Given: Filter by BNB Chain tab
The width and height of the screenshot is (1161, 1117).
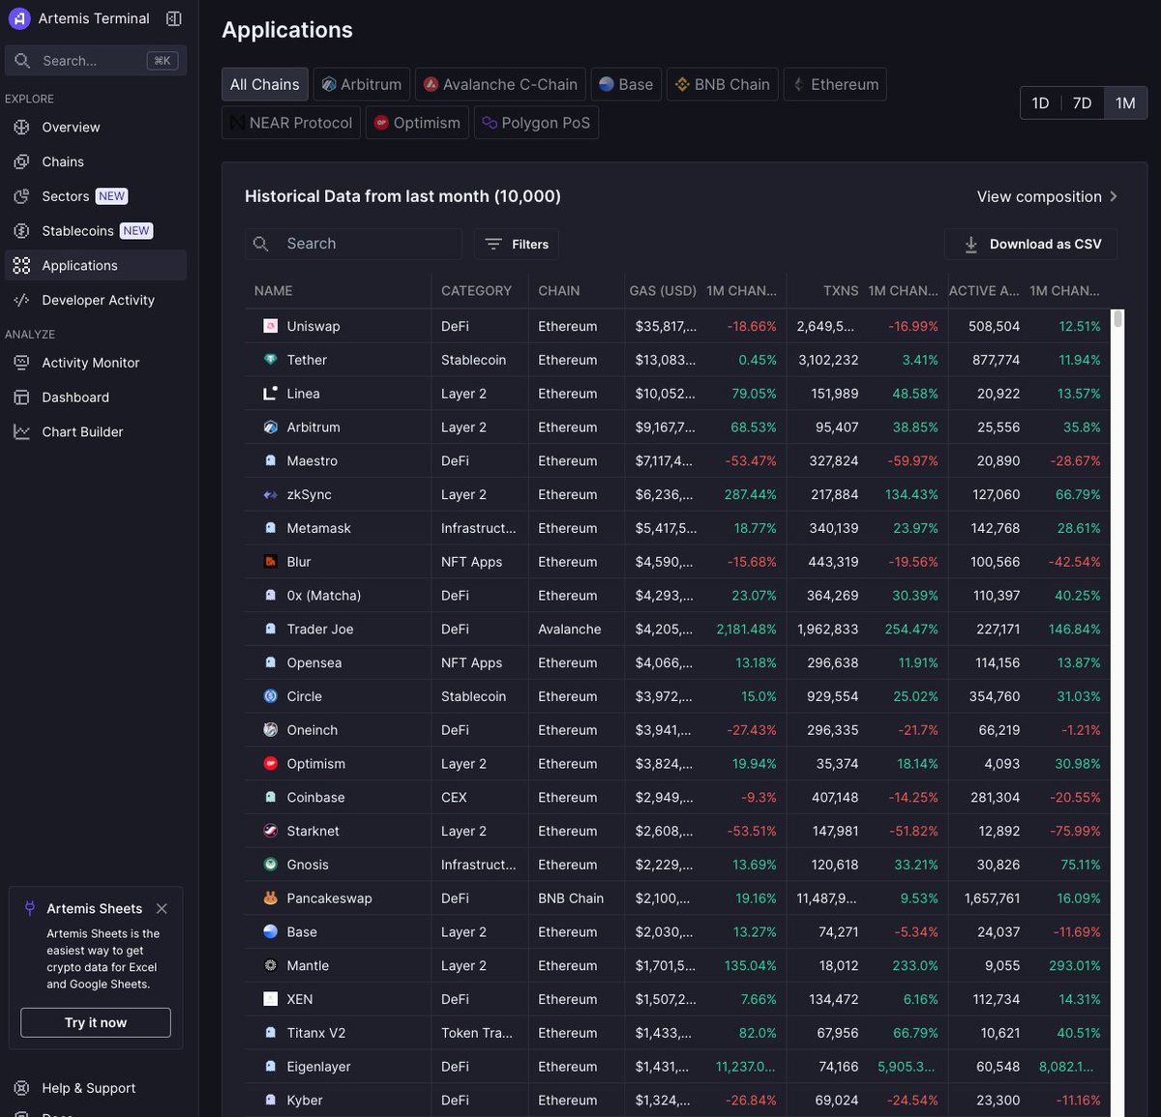Looking at the screenshot, I should 723,84.
